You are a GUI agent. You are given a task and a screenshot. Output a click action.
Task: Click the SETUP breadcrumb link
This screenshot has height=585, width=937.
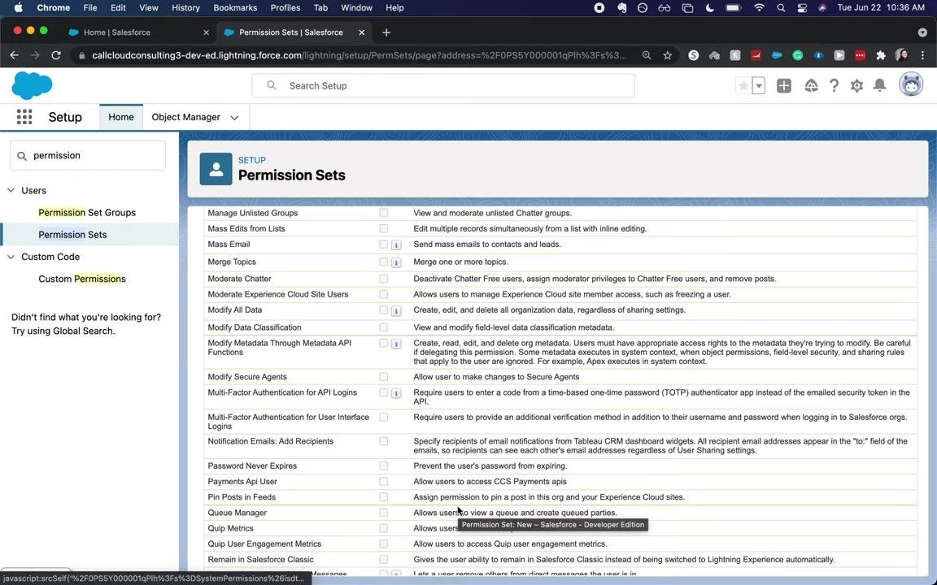[x=251, y=160]
